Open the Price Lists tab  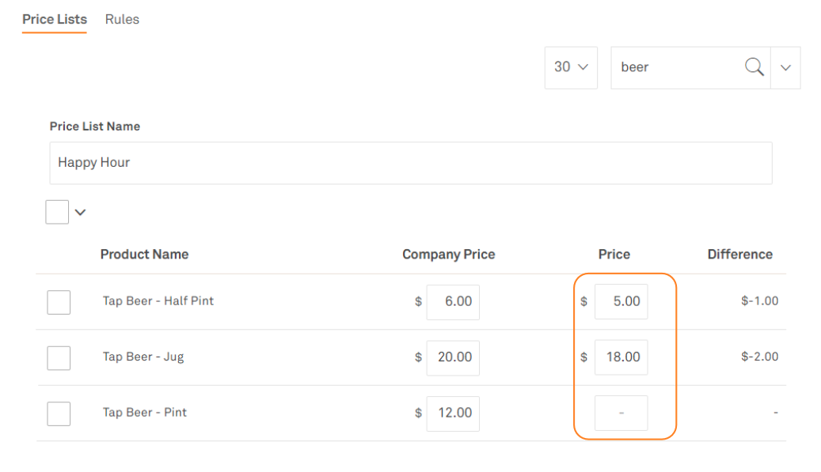coord(55,20)
